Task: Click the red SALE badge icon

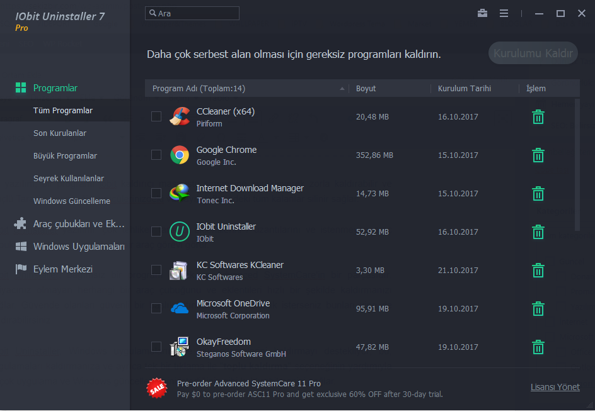Action: [157, 388]
